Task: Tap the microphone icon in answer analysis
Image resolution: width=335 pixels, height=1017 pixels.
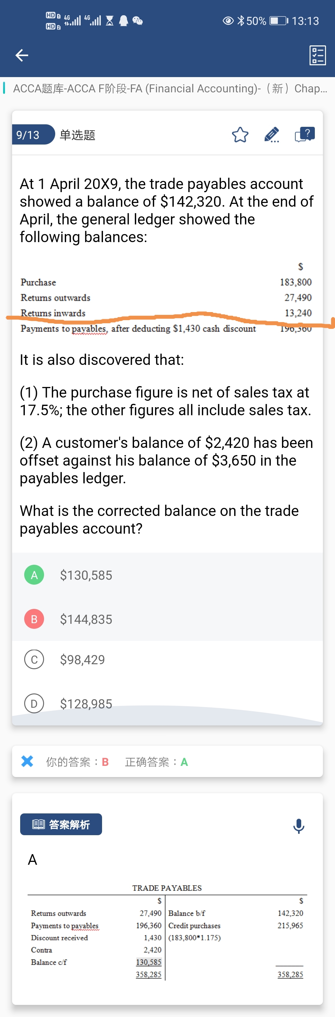Action: click(299, 826)
